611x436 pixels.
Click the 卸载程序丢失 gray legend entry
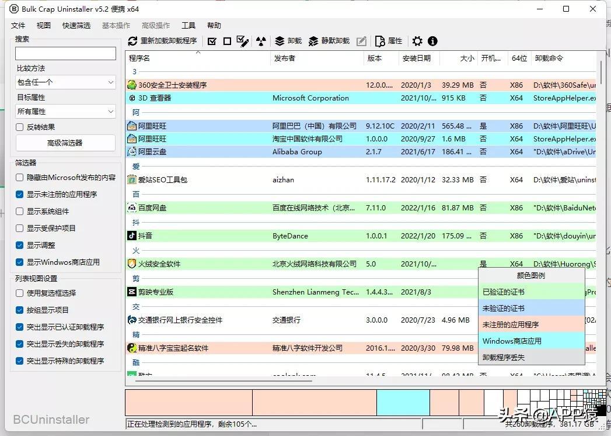[x=532, y=357]
